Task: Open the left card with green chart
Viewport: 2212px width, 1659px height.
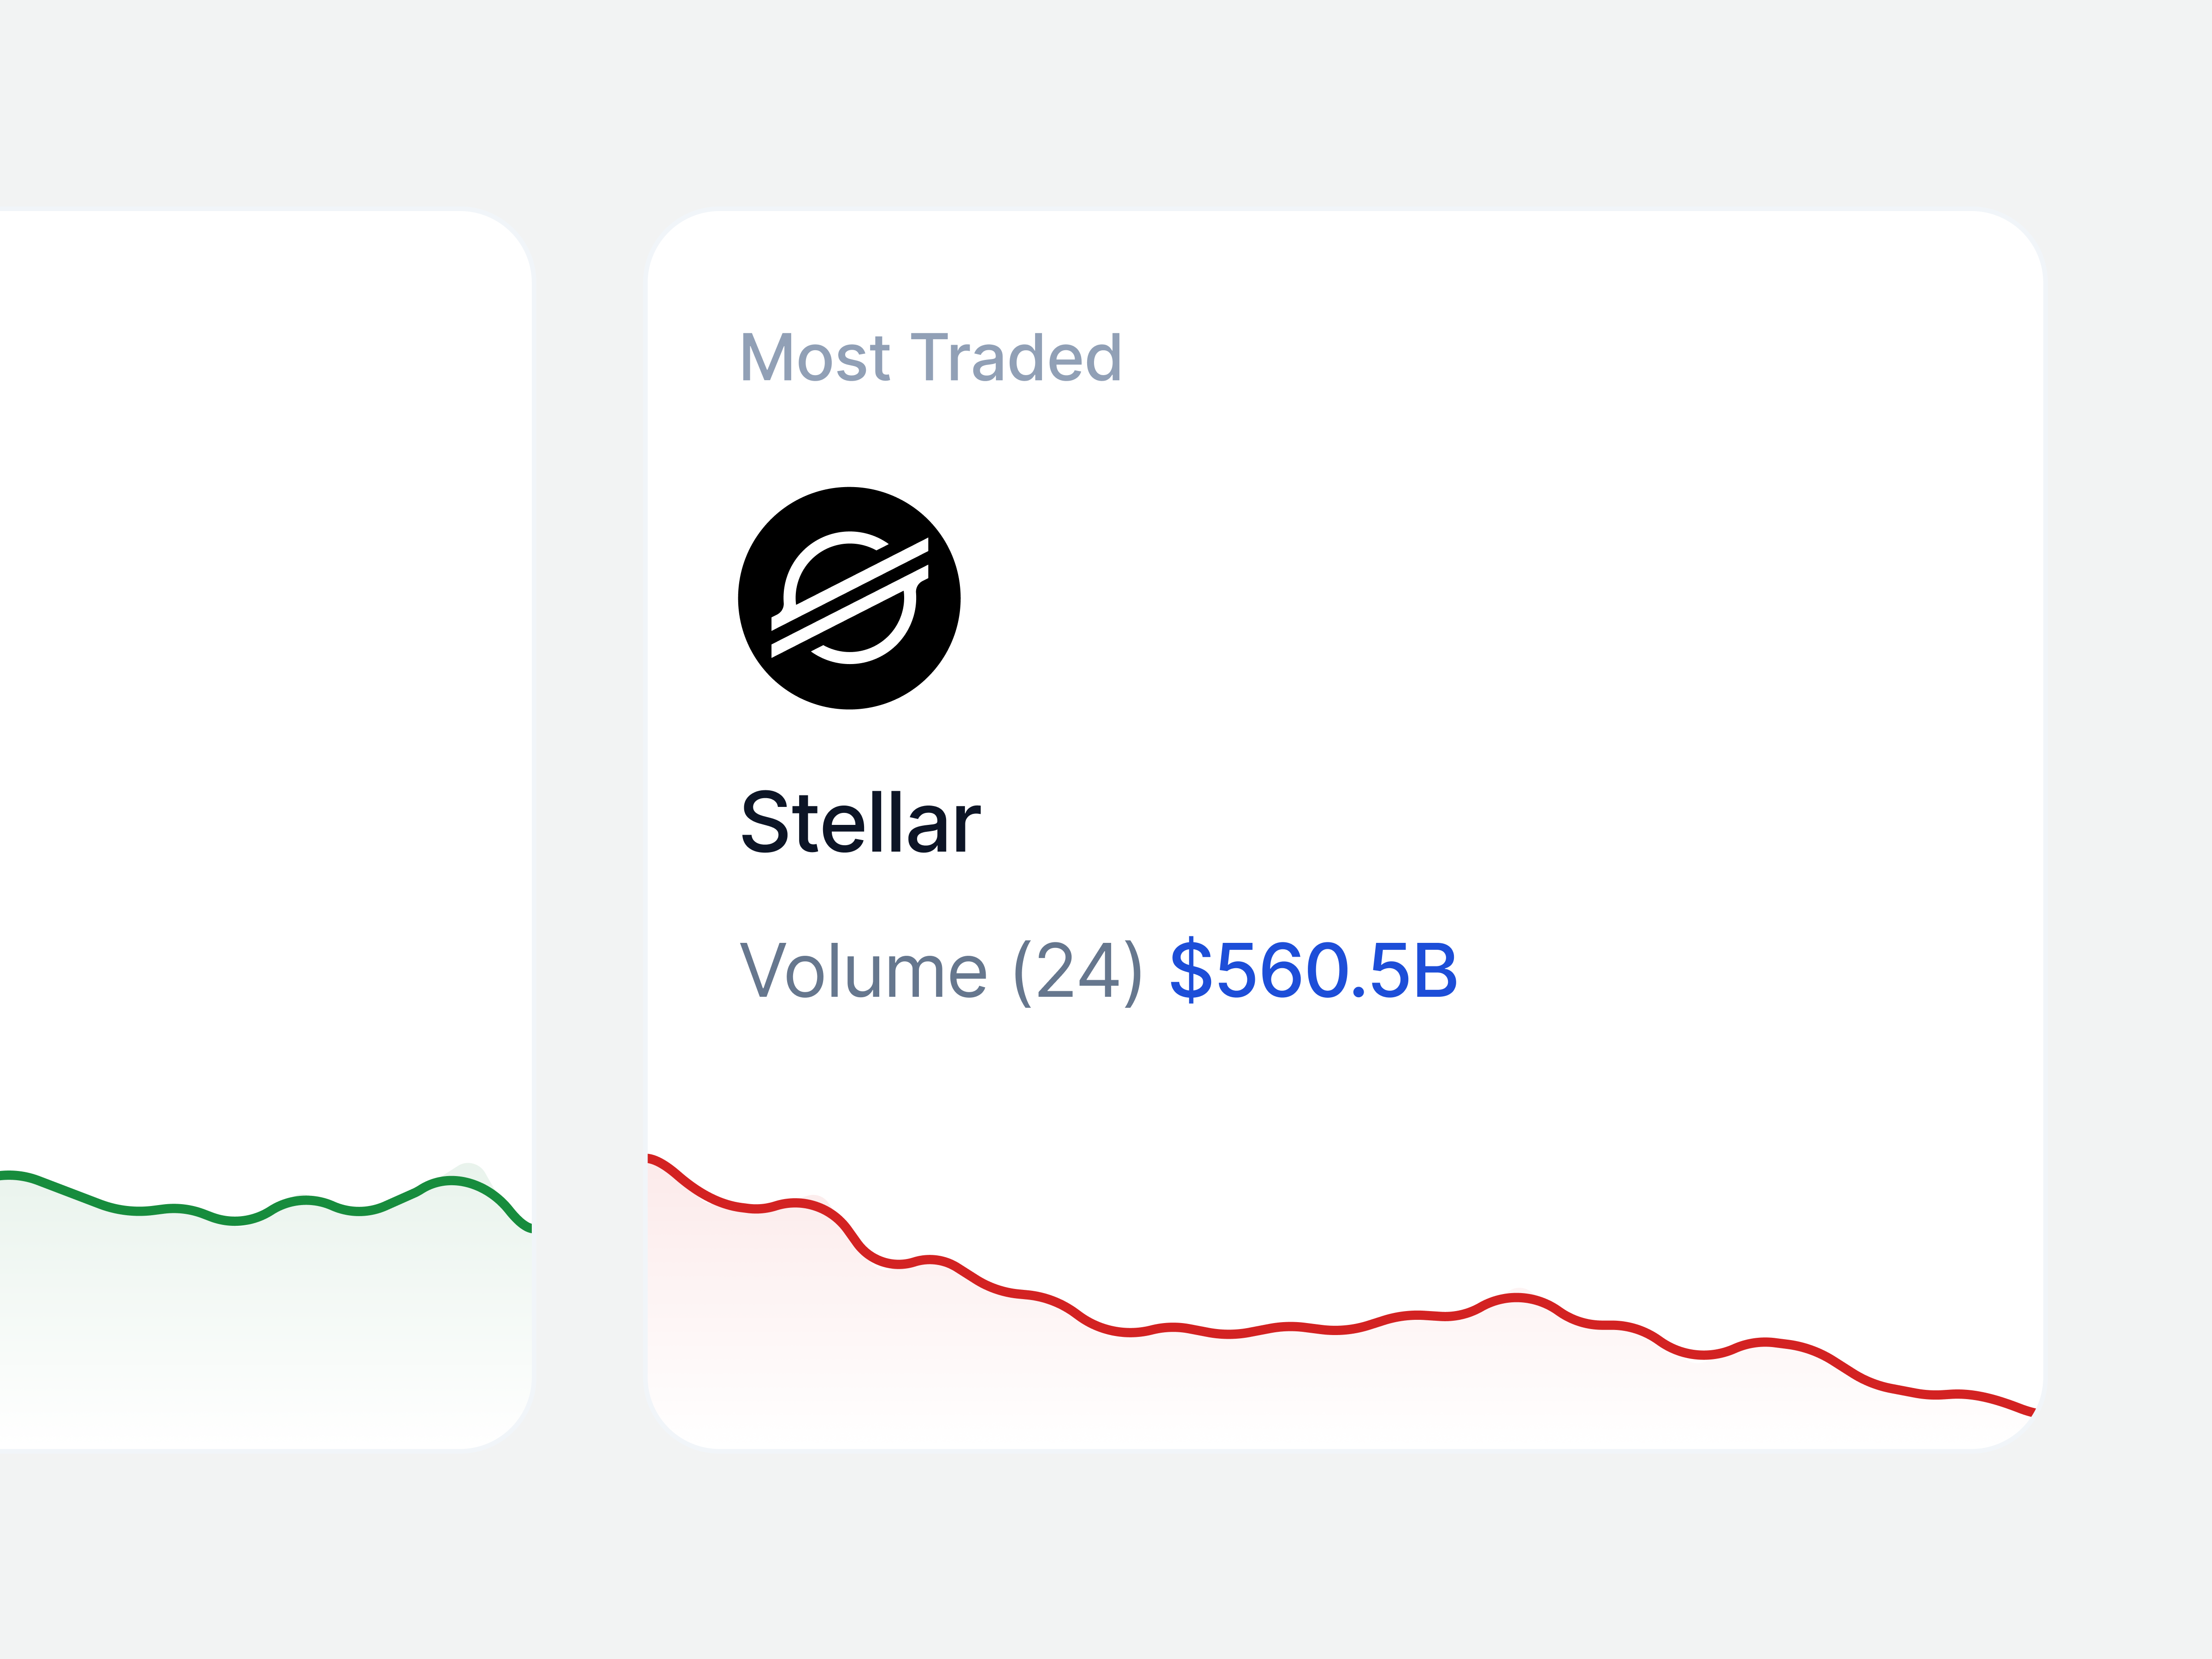Action: (266, 830)
